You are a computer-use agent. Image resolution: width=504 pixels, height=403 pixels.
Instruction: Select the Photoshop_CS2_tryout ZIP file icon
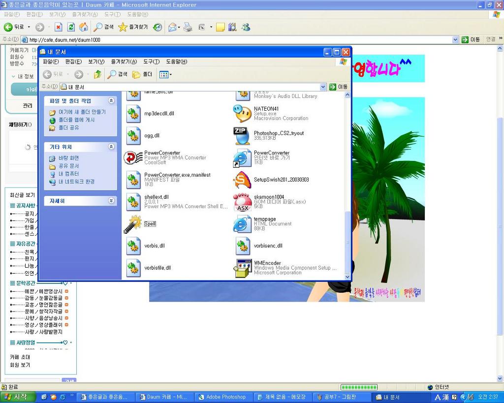click(242, 135)
